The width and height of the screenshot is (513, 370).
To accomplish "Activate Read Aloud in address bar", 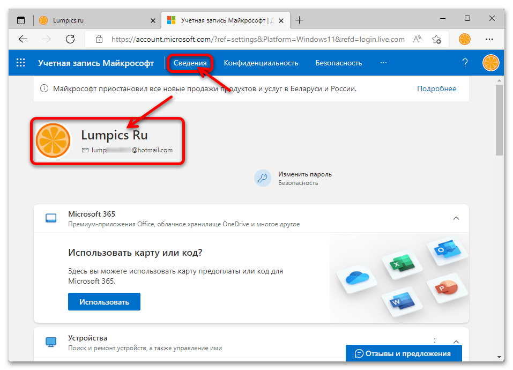I will [417, 39].
